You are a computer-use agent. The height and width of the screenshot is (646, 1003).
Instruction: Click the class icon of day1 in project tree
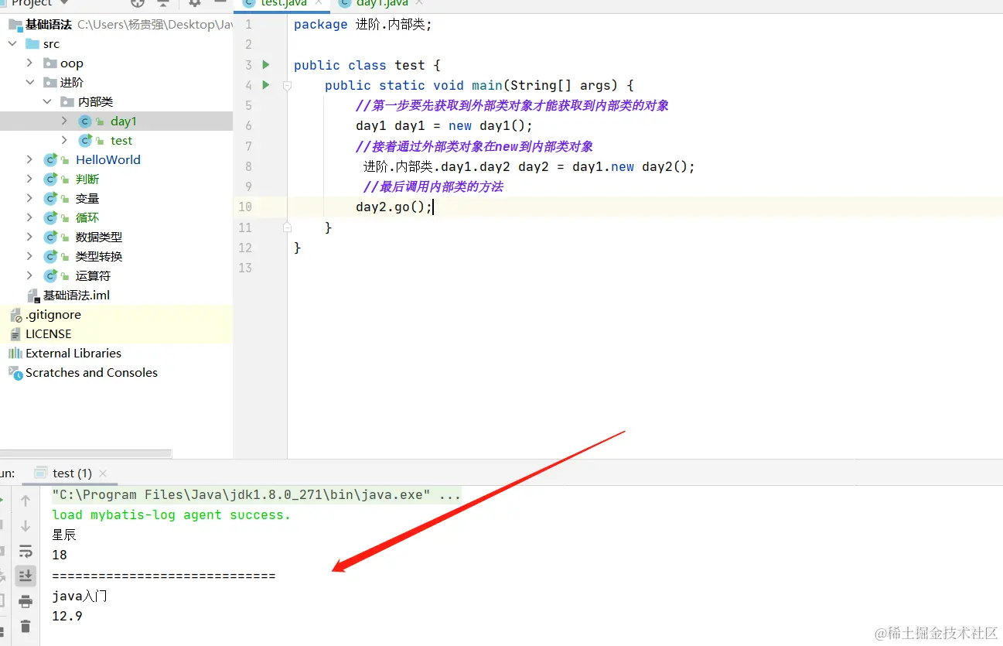85,121
